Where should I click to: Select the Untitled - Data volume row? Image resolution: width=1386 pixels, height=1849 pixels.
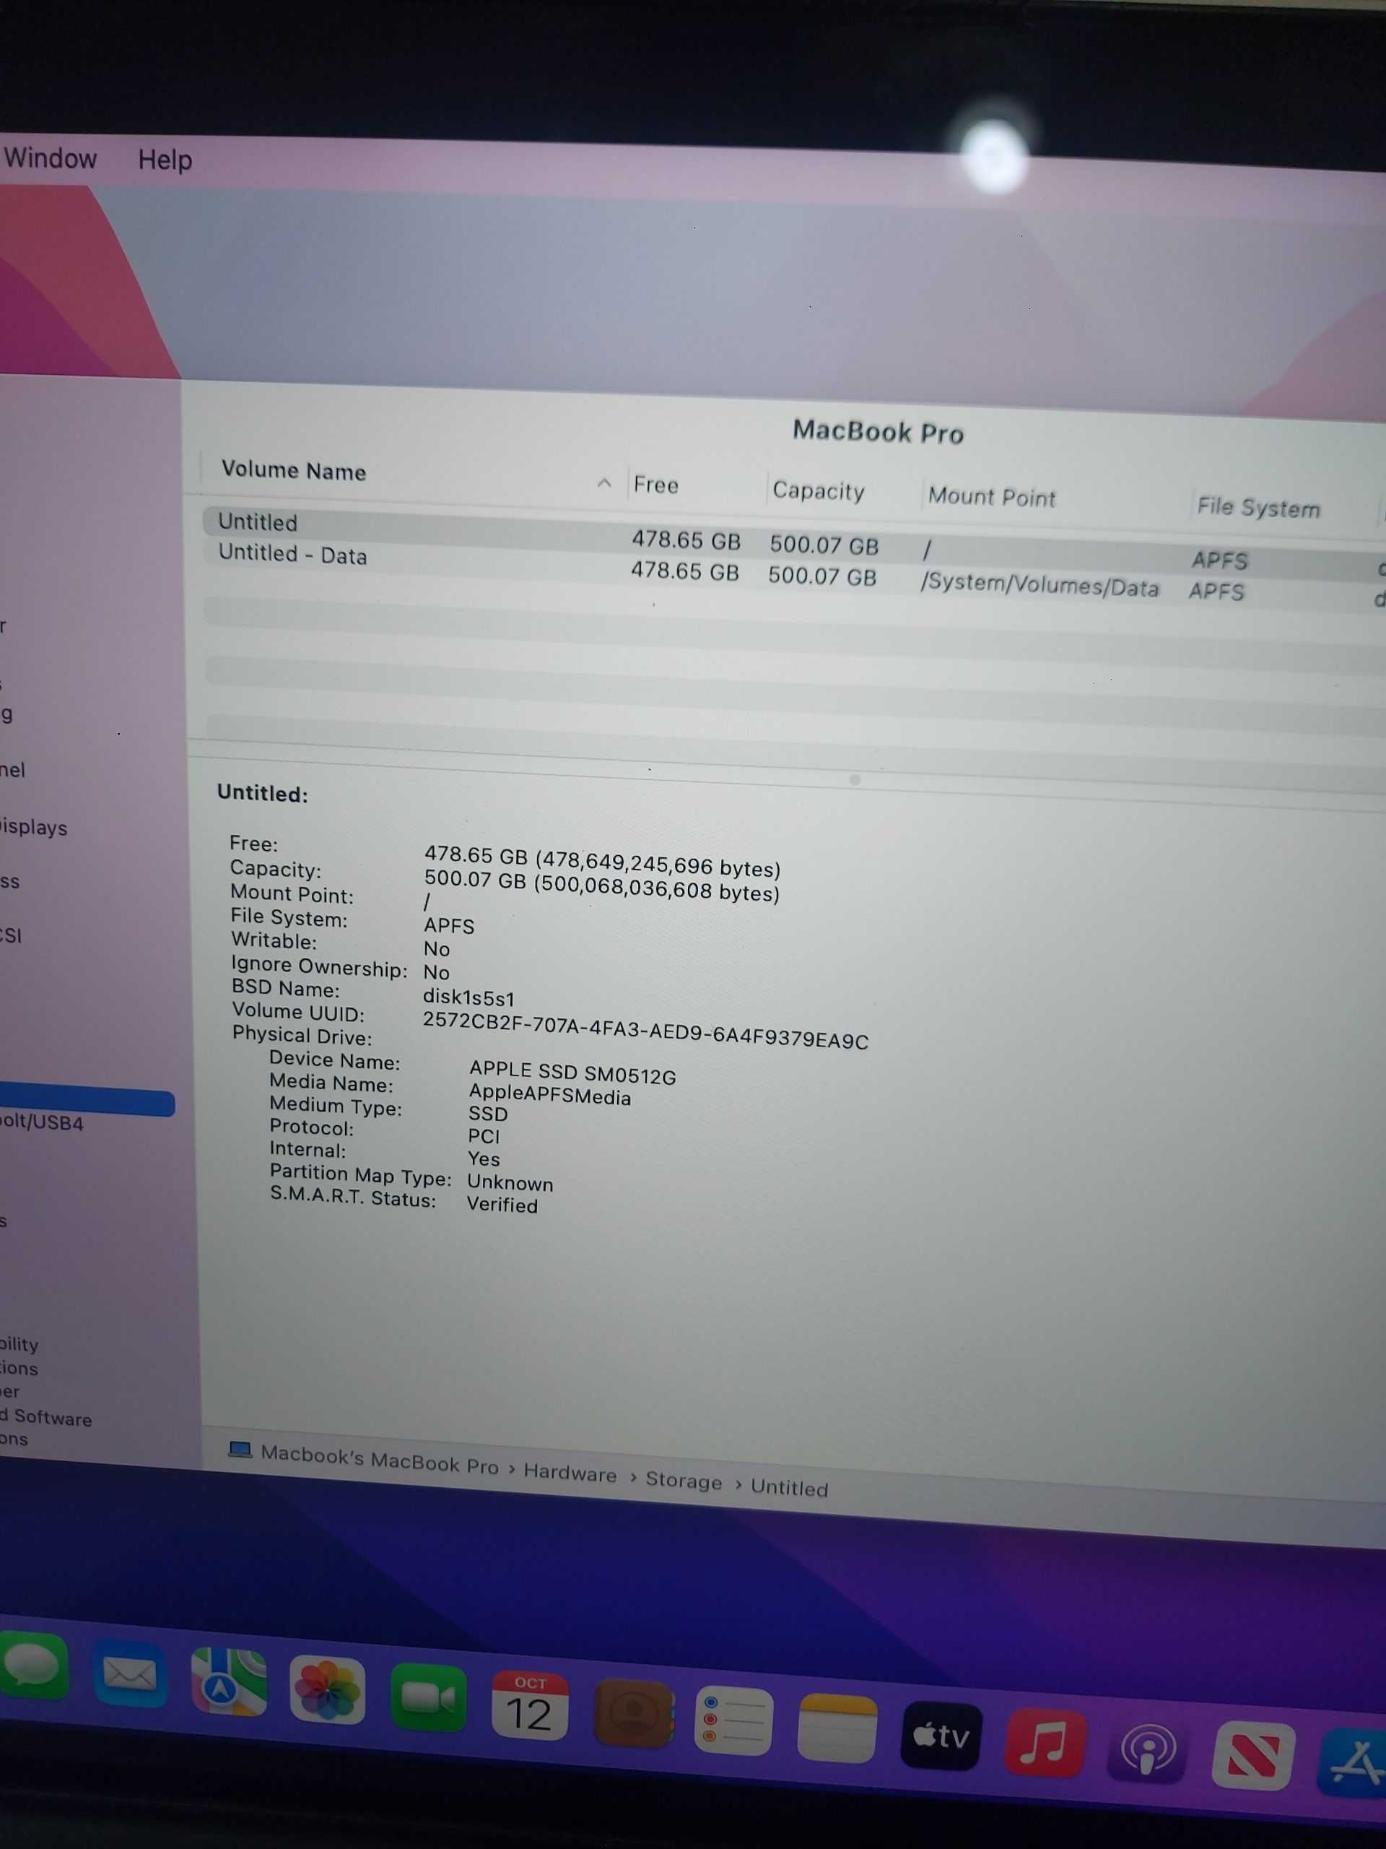pos(292,555)
